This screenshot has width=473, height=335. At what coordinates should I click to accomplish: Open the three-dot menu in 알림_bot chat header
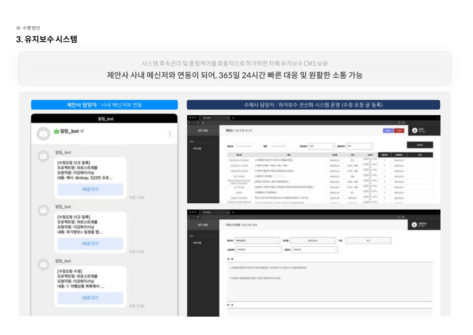tap(170, 134)
